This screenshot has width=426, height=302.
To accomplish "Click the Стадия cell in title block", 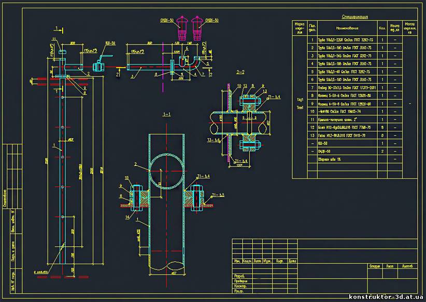I will pos(375,267).
